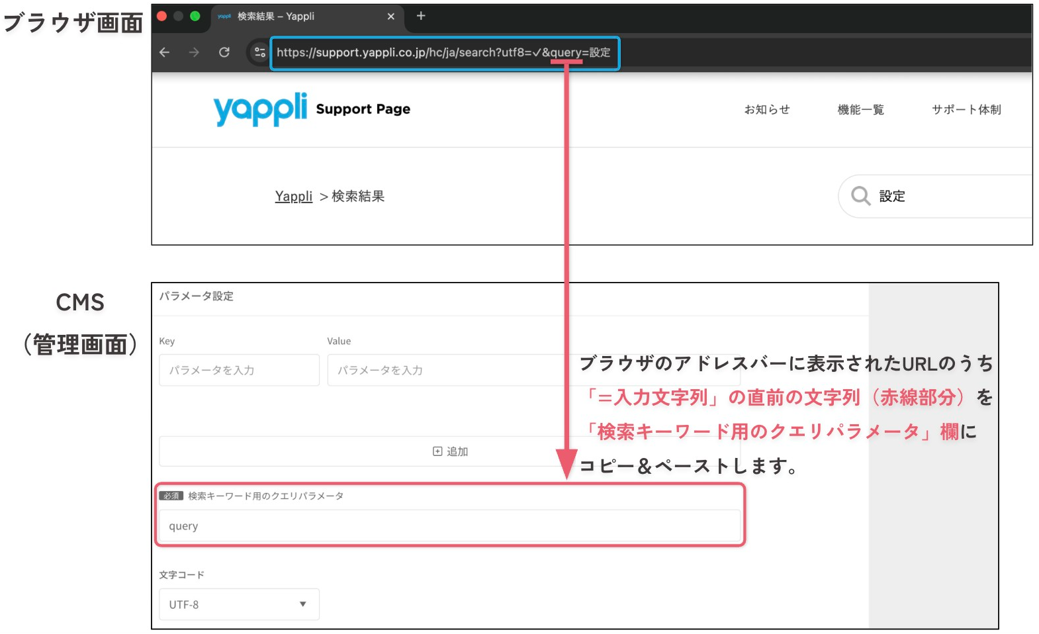Image resolution: width=1039 pixels, height=634 pixels.
Task: Click the パラメータ設定 heading
Action: pos(196,296)
